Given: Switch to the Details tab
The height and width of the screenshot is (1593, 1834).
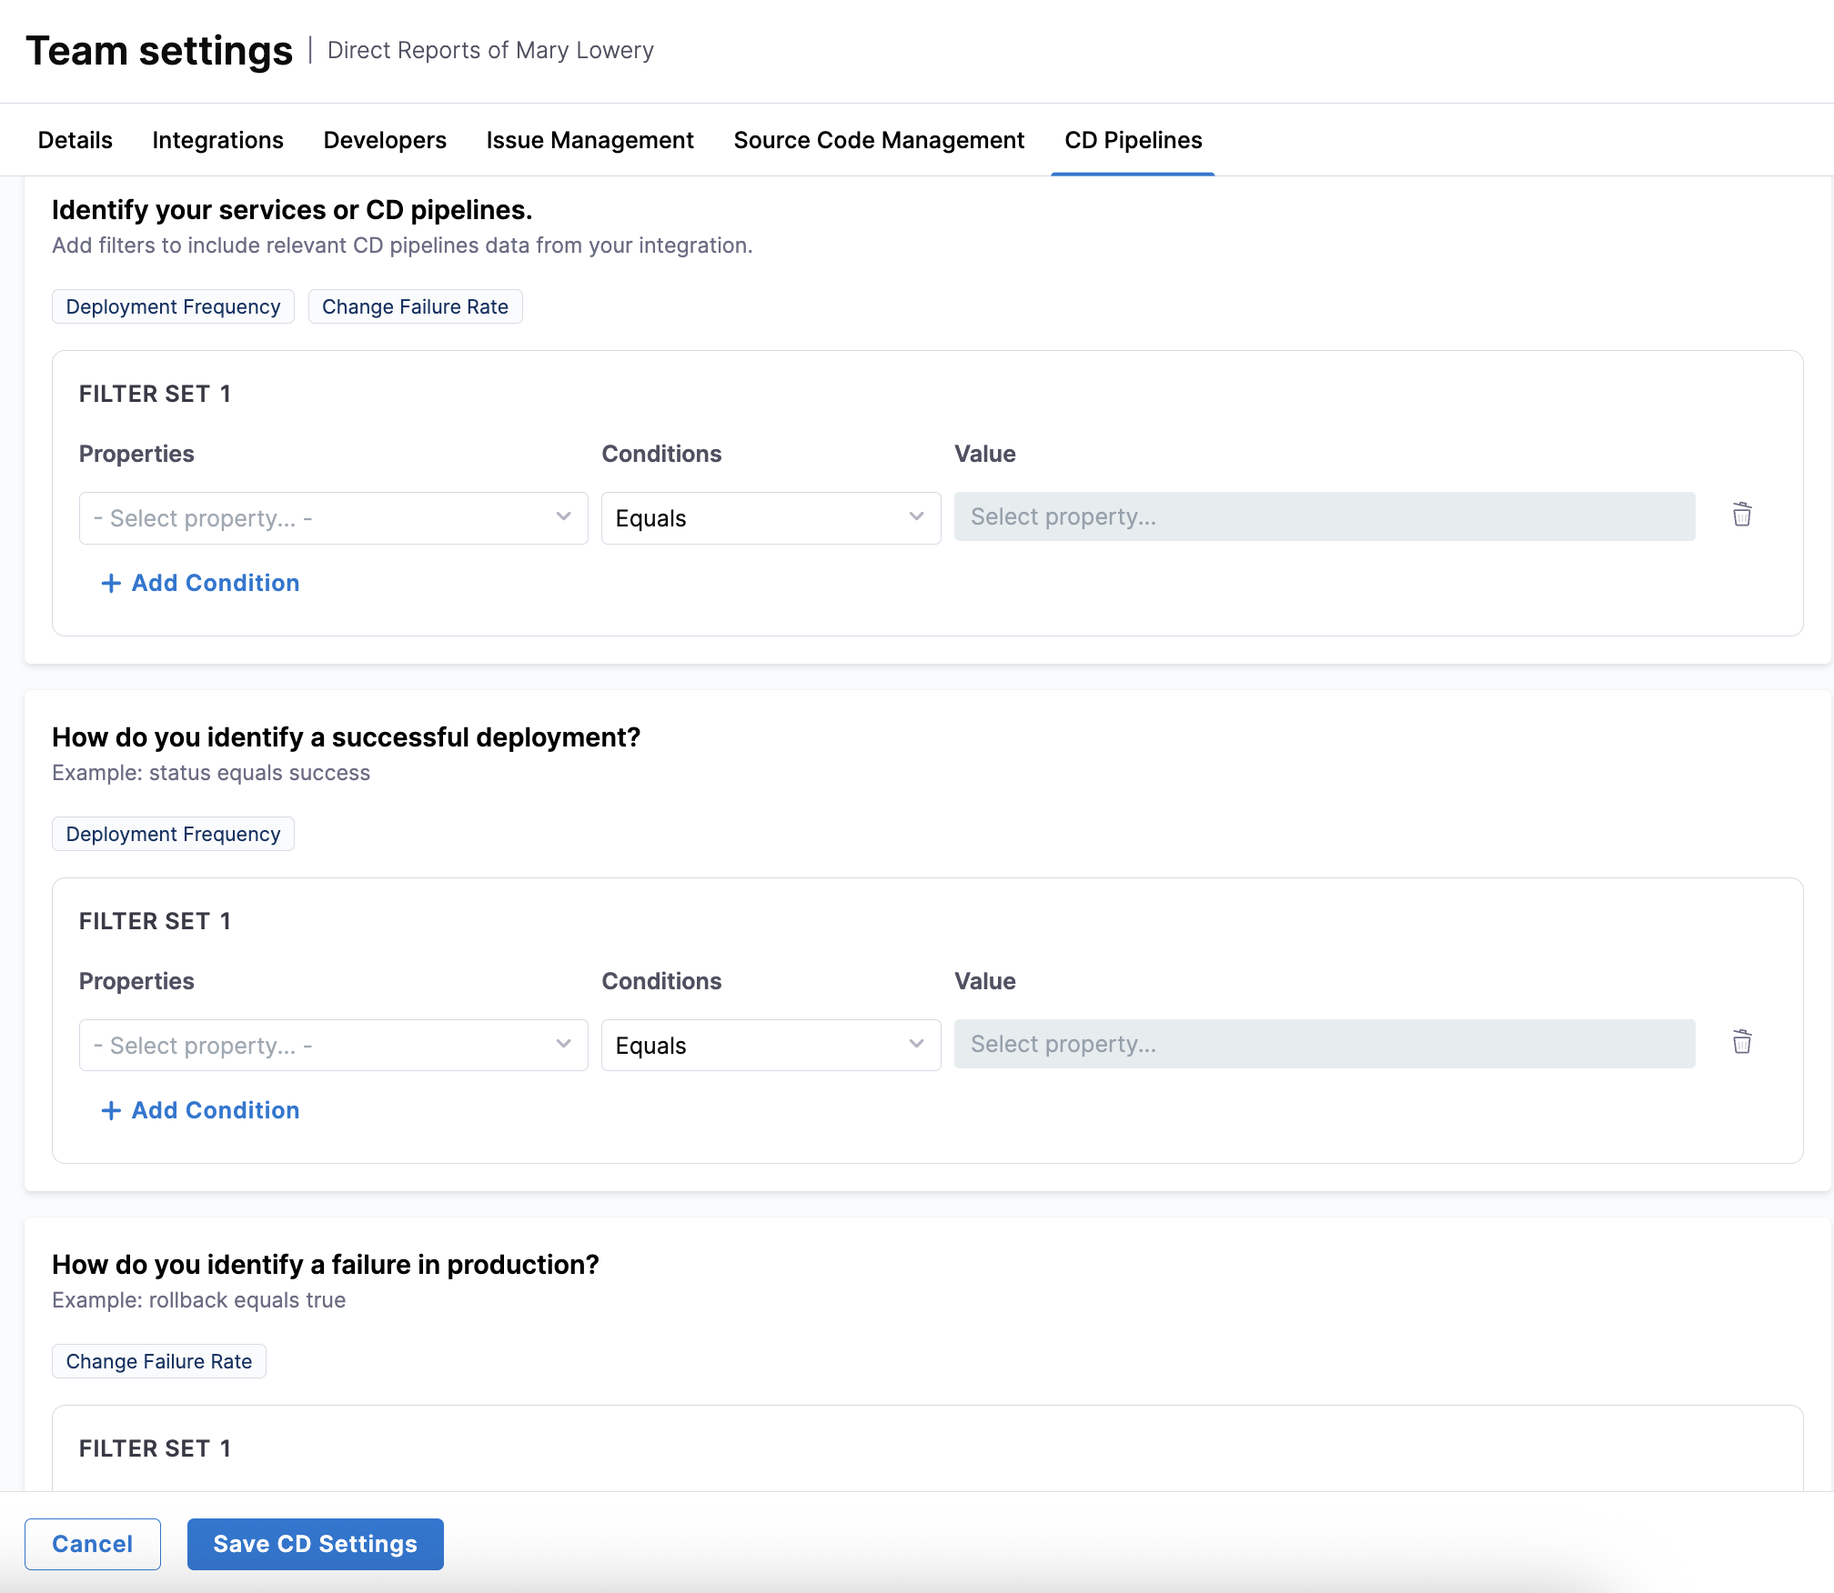Looking at the screenshot, I should click(76, 140).
